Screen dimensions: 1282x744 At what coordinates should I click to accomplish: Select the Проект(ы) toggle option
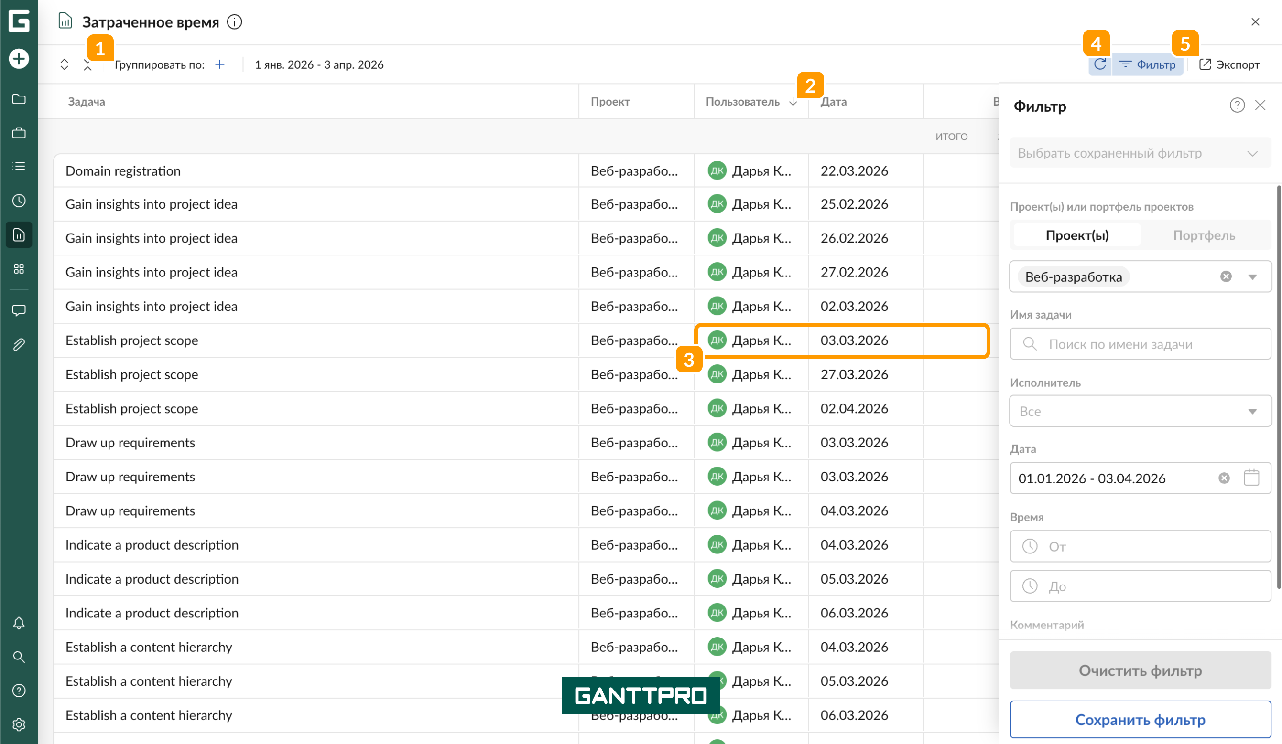1077,235
